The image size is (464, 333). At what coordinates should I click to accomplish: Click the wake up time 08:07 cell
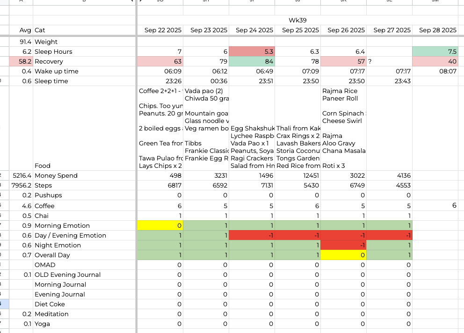(x=435, y=72)
